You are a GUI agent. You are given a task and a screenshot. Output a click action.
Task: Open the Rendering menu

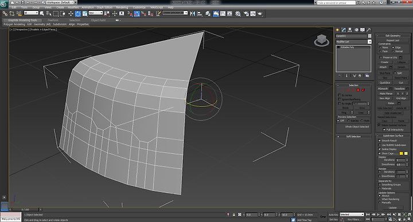tap(122, 7)
